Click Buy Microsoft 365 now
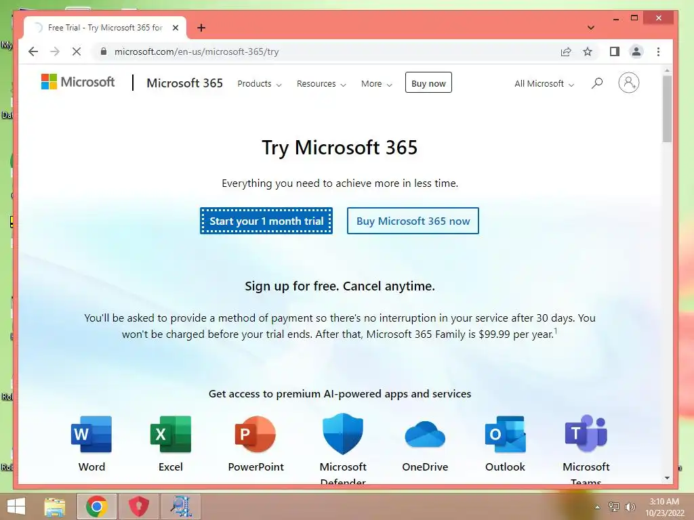 point(413,221)
